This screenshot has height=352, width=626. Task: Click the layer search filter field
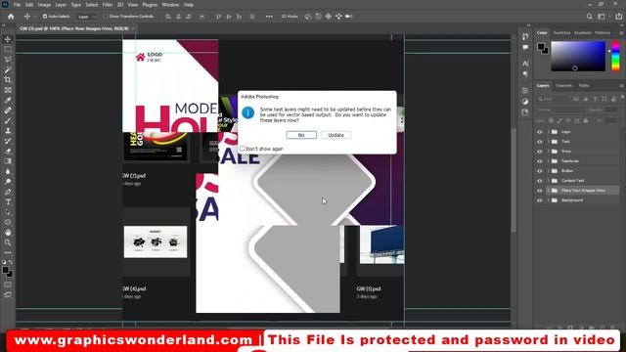pos(554,99)
